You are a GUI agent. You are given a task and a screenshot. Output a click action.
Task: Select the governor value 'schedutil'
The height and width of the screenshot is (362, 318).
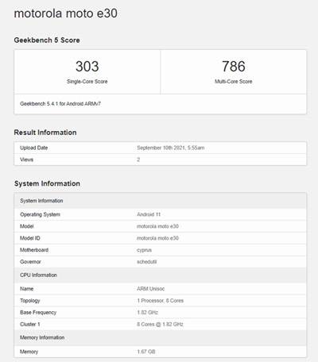pyautogui.click(x=146, y=262)
